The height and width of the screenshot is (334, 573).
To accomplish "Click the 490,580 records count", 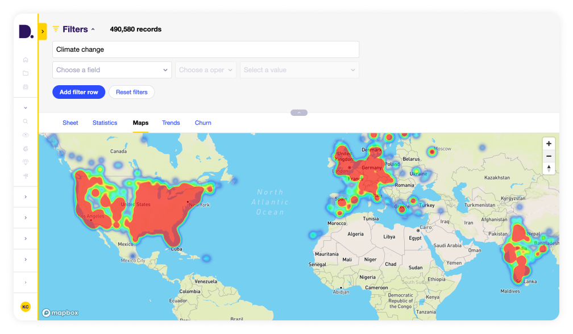I will point(135,29).
